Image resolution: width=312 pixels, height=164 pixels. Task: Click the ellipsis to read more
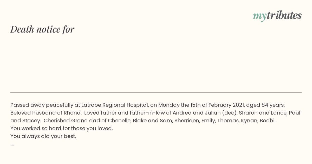[12, 144]
